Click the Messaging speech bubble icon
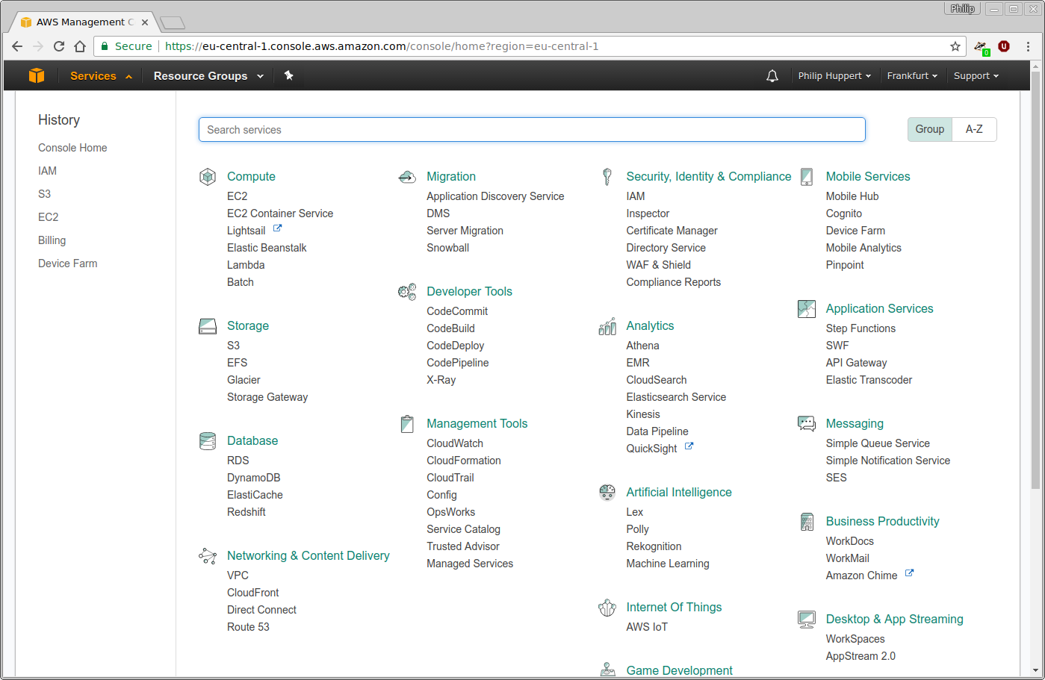The image size is (1045, 680). (x=806, y=423)
